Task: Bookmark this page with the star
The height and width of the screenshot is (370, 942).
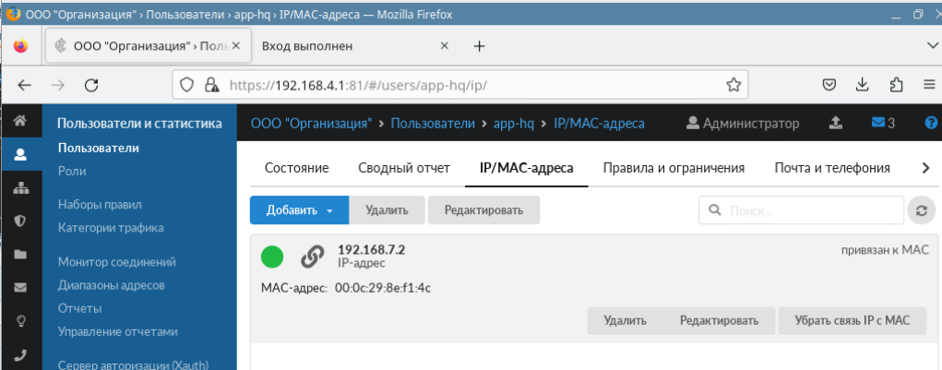Action: (733, 85)
